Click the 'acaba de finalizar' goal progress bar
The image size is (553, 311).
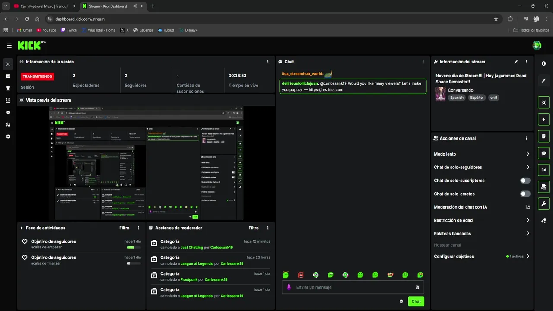[133, 263]
